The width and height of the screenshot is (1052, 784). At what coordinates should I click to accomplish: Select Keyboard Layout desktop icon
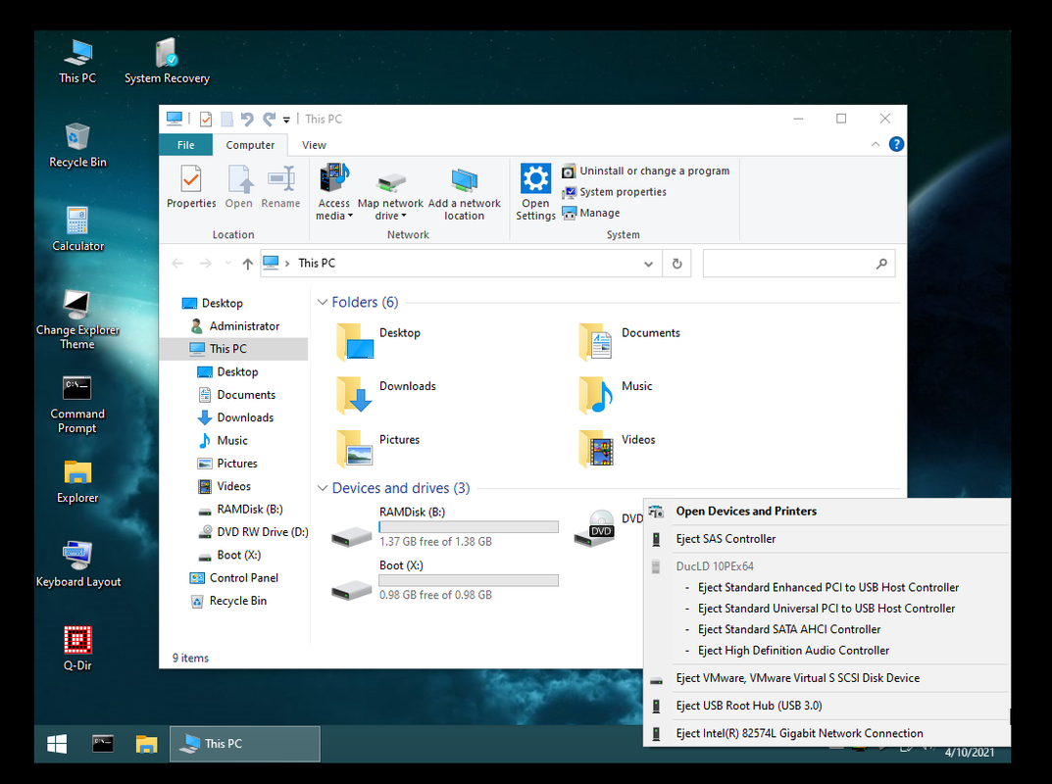click(77, 565)
